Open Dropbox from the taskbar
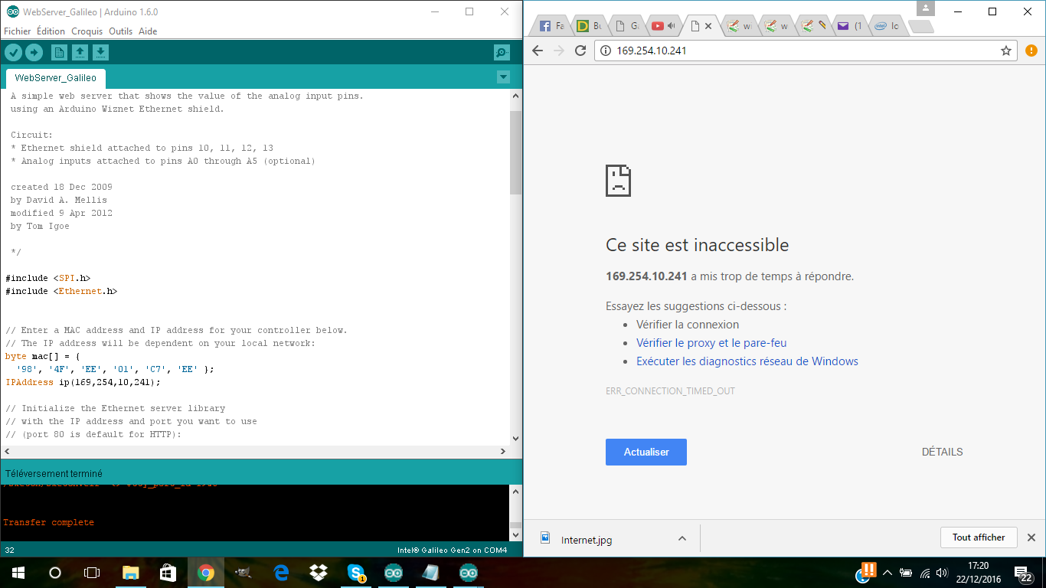The height and width of the screenshot is (588, 1046). [x=319, y=573]
